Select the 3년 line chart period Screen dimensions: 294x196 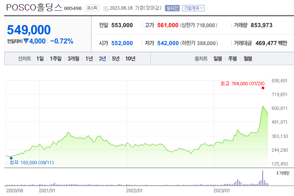pyautogui.click(x=102, y=59)
